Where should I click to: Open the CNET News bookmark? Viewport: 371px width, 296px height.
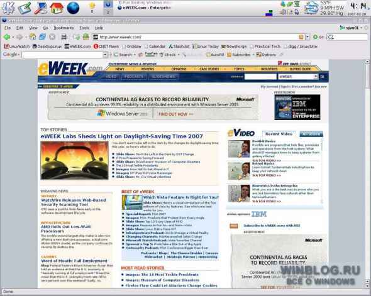click(106, 47)
